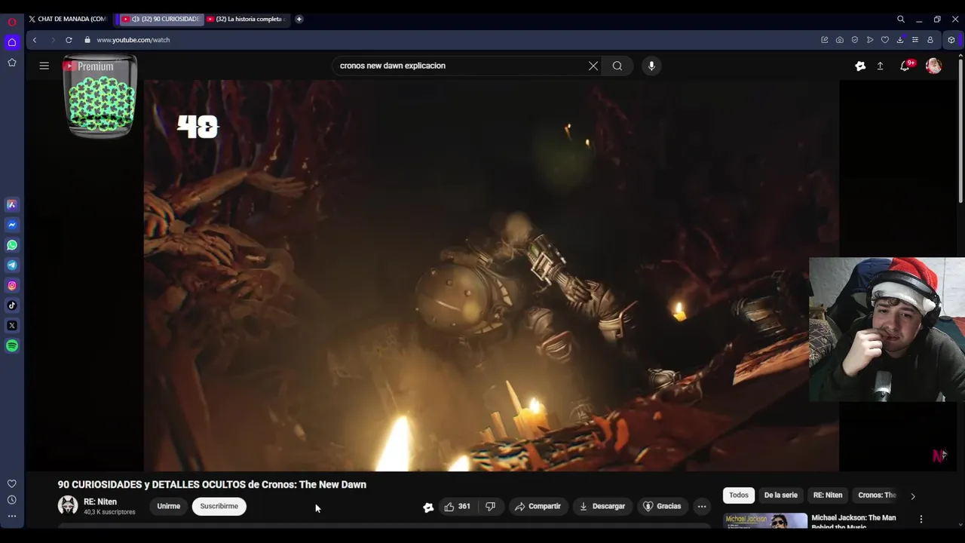Open the home start page in sidebar
This screenshot has height=543, width=965.
pos(12,42)
